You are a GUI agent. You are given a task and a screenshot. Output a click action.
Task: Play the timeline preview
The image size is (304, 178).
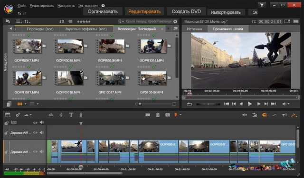(x=250, y=104)
